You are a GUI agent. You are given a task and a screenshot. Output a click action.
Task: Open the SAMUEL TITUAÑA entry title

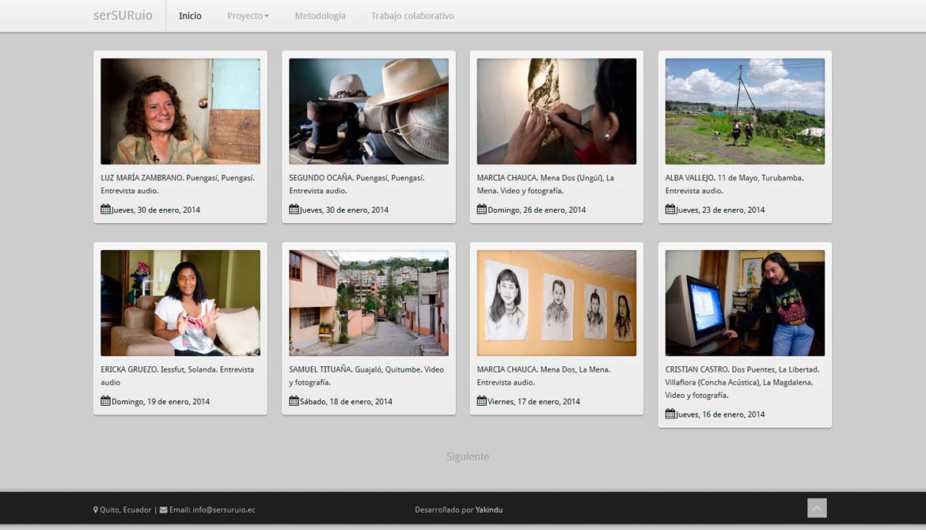coord(366,376)
